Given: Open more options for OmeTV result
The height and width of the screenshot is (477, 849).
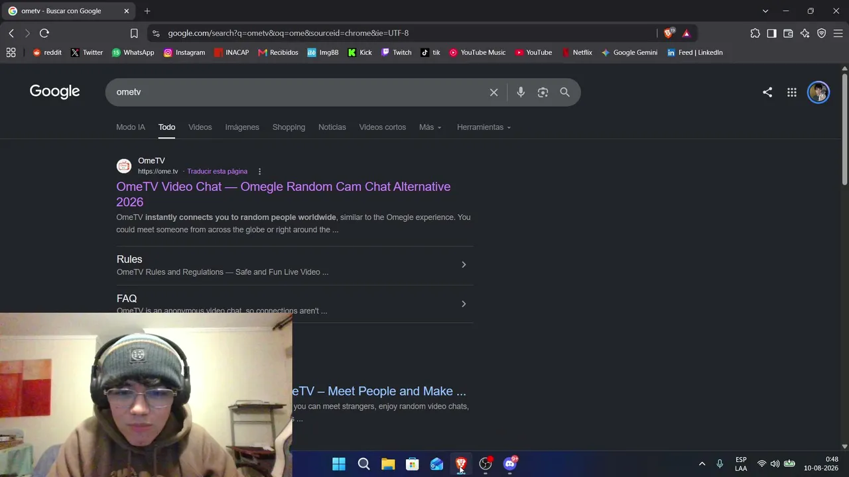Looking at the screenshot, I should (259, 172).
